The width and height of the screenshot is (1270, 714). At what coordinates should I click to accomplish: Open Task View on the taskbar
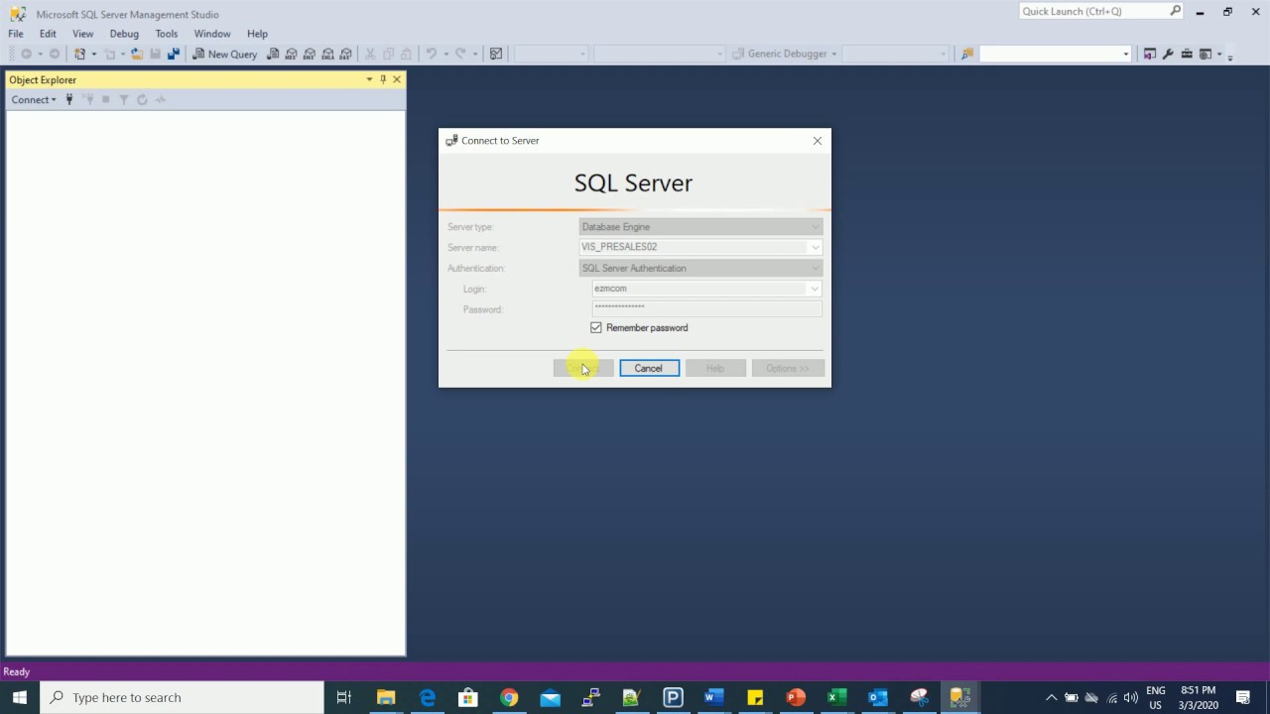click(x=344, y=697)
